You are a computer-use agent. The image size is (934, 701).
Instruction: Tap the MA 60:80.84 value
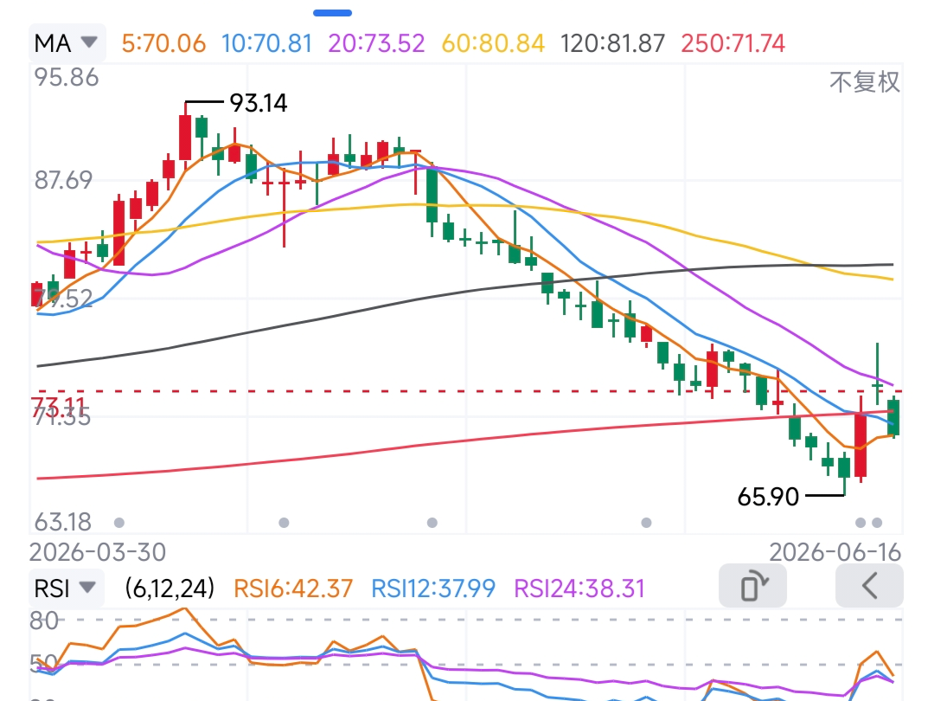click(x=493, y=43)
